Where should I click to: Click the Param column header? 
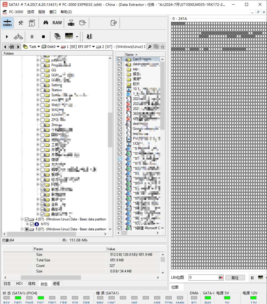69,249
